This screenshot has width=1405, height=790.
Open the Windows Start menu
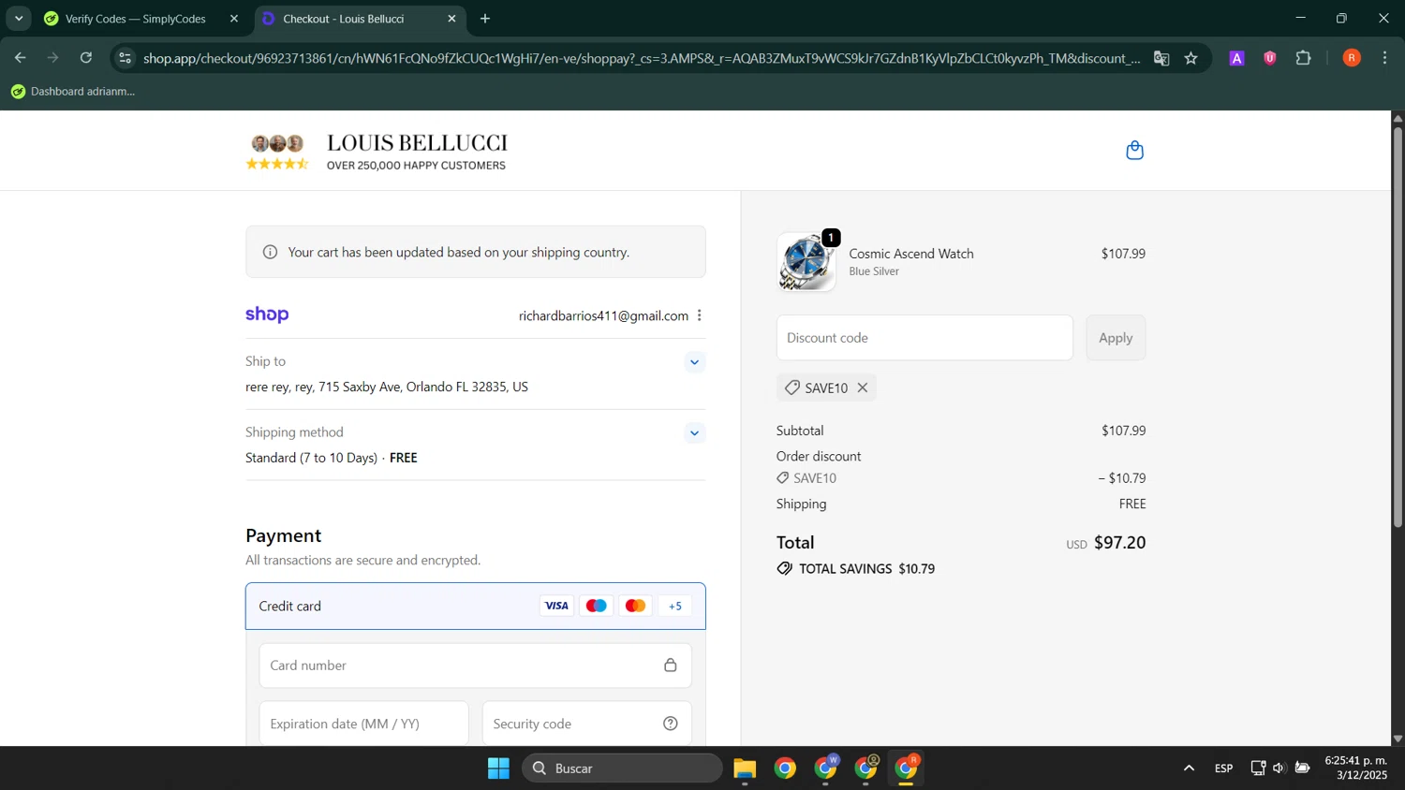[x=498, y=768]
